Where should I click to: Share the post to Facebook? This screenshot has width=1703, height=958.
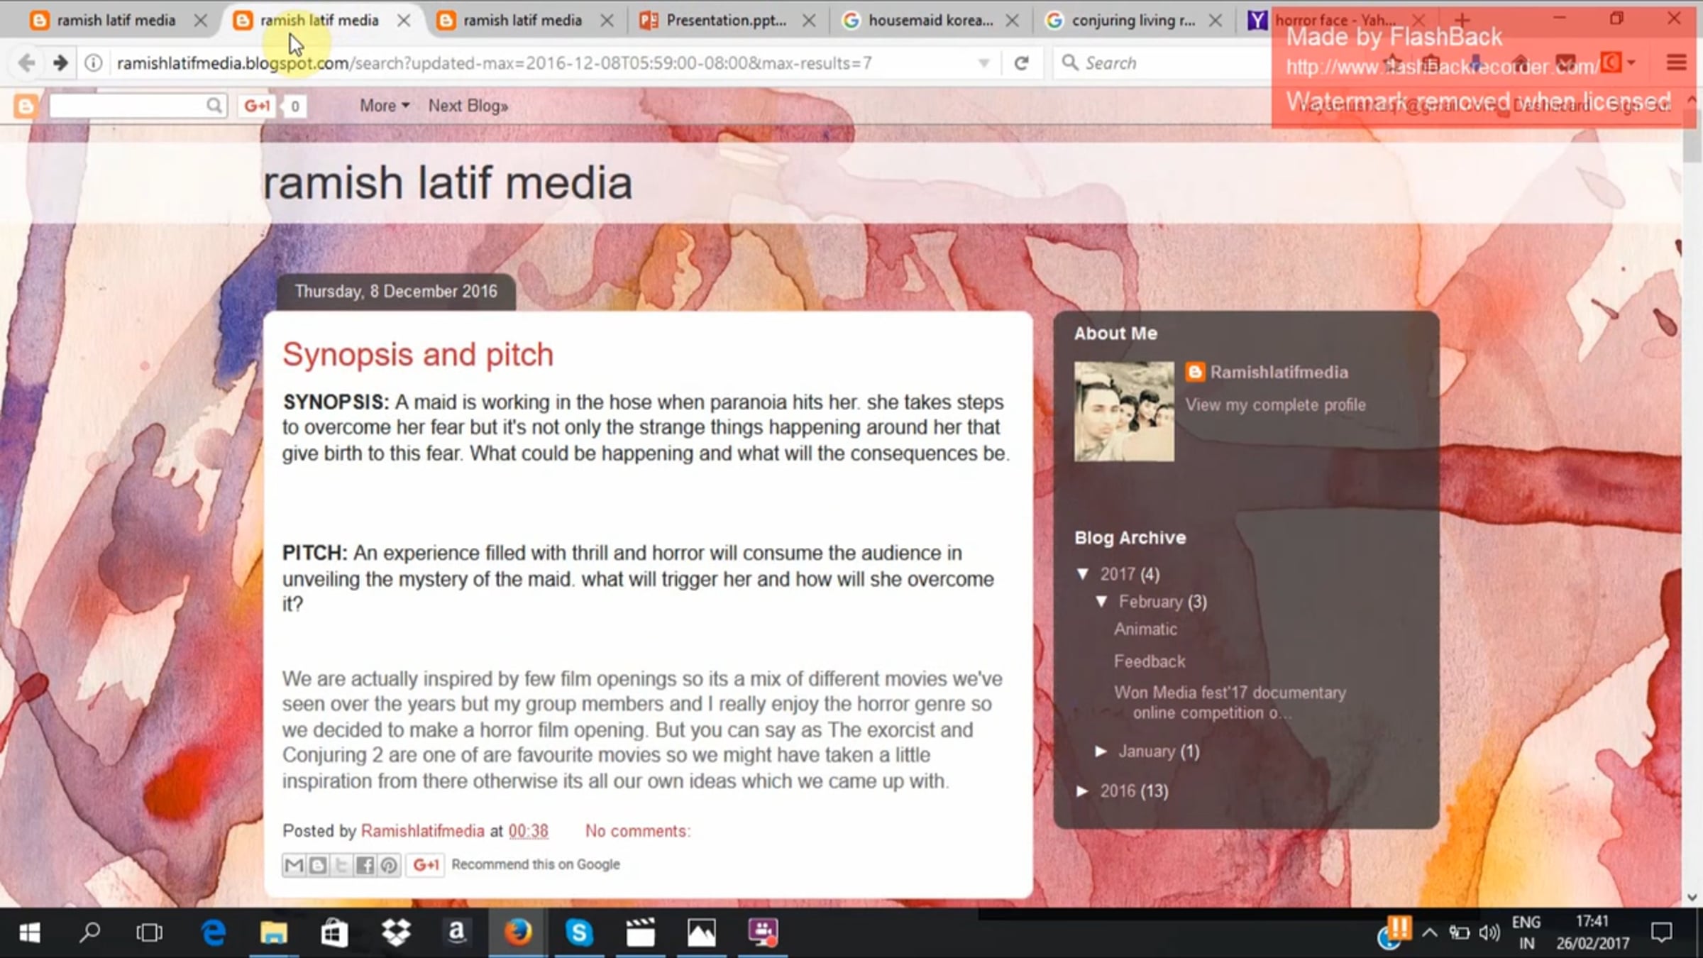pyautogui.click(x=365, y=865)
